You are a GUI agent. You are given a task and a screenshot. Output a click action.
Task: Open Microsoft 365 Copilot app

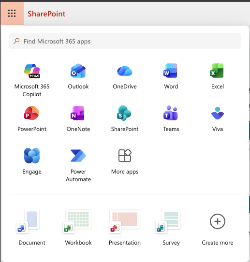tap(32, 80)
